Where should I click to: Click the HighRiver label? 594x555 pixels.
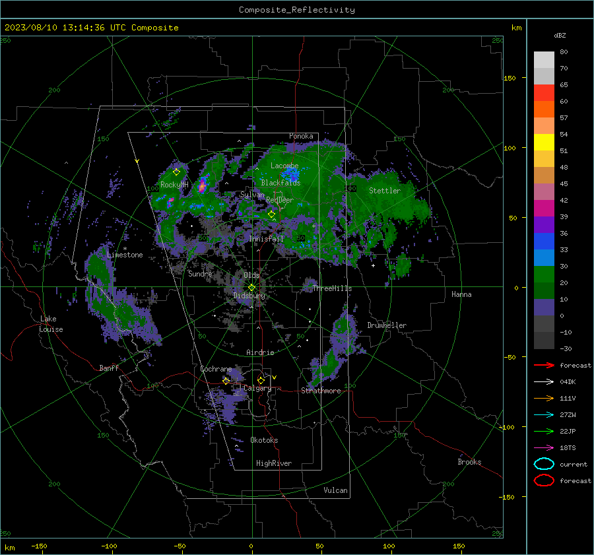(274, 463)
